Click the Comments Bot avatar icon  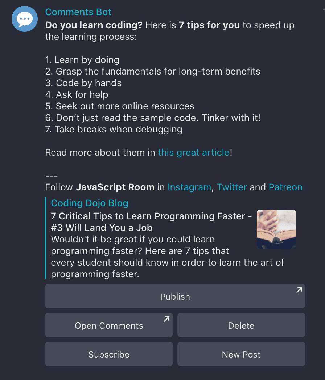25,19
